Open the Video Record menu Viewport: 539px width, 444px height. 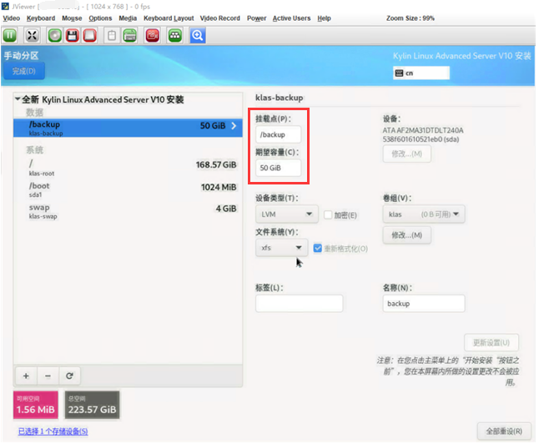pyautogui.click(x=220, y=18)
